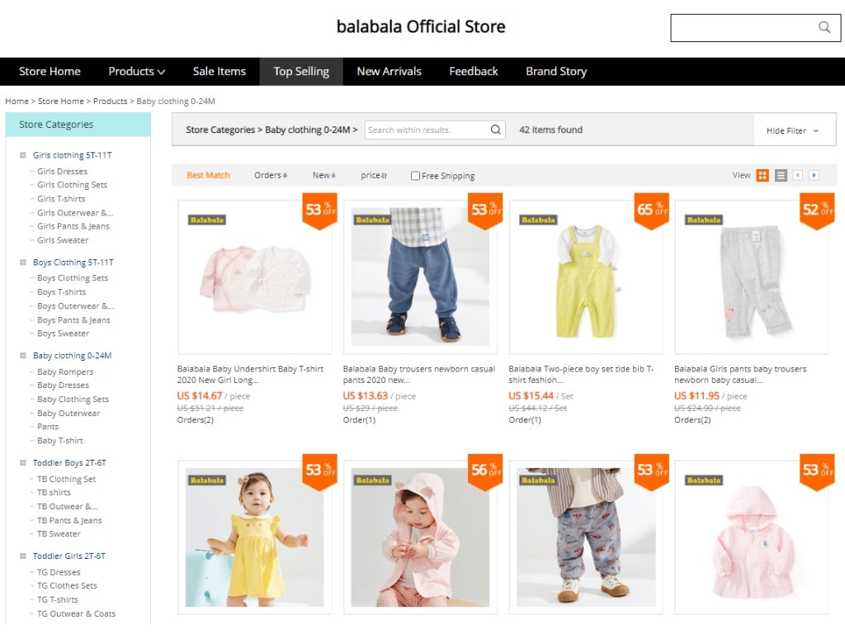Open the Brand Story tab

pyautogui.click(x=556, y=71)
